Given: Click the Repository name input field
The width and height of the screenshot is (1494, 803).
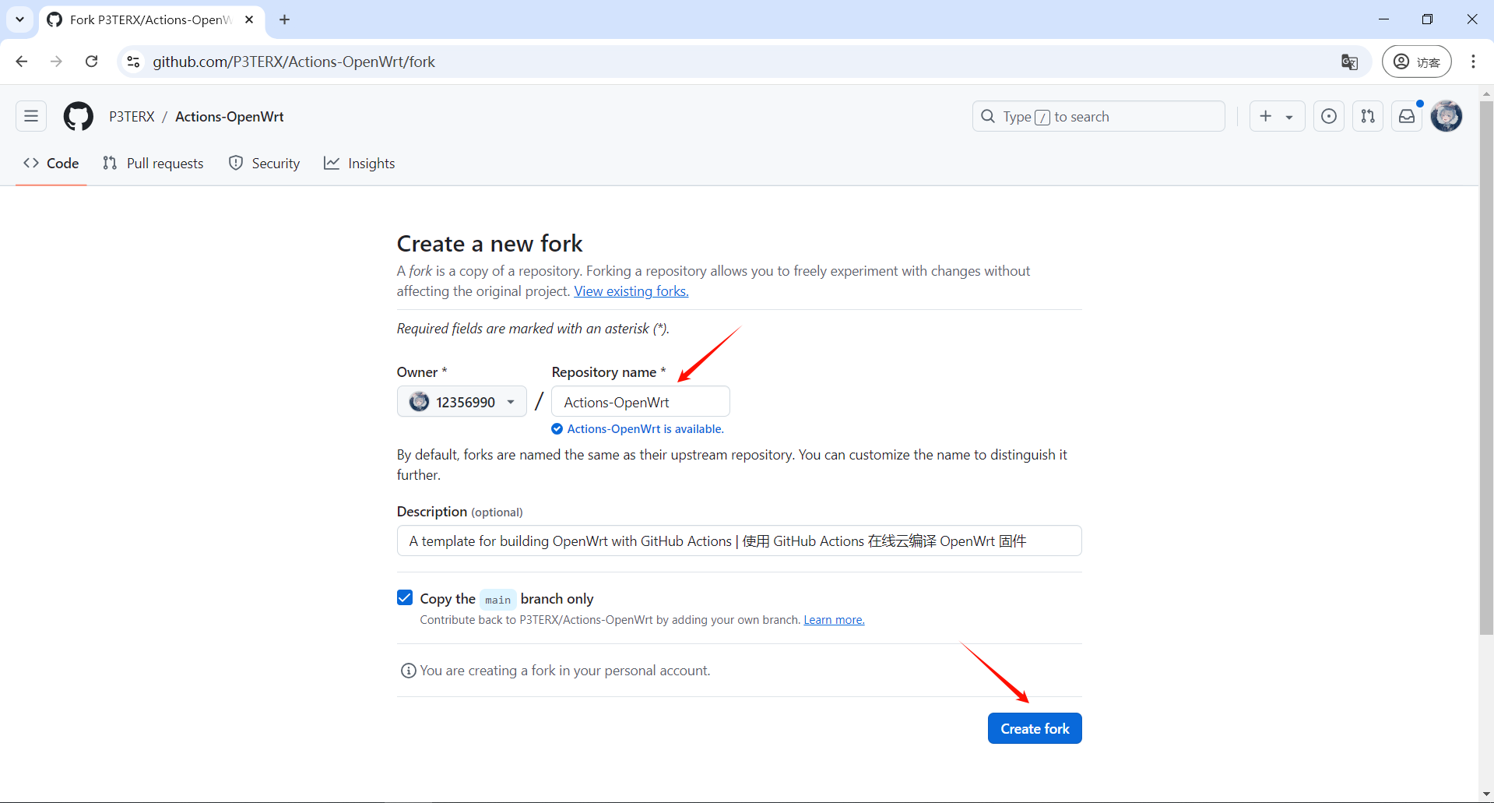Looking at the screenshot, I should [640, 402].
